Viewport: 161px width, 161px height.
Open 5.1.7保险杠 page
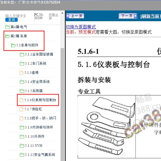point(33,109)
